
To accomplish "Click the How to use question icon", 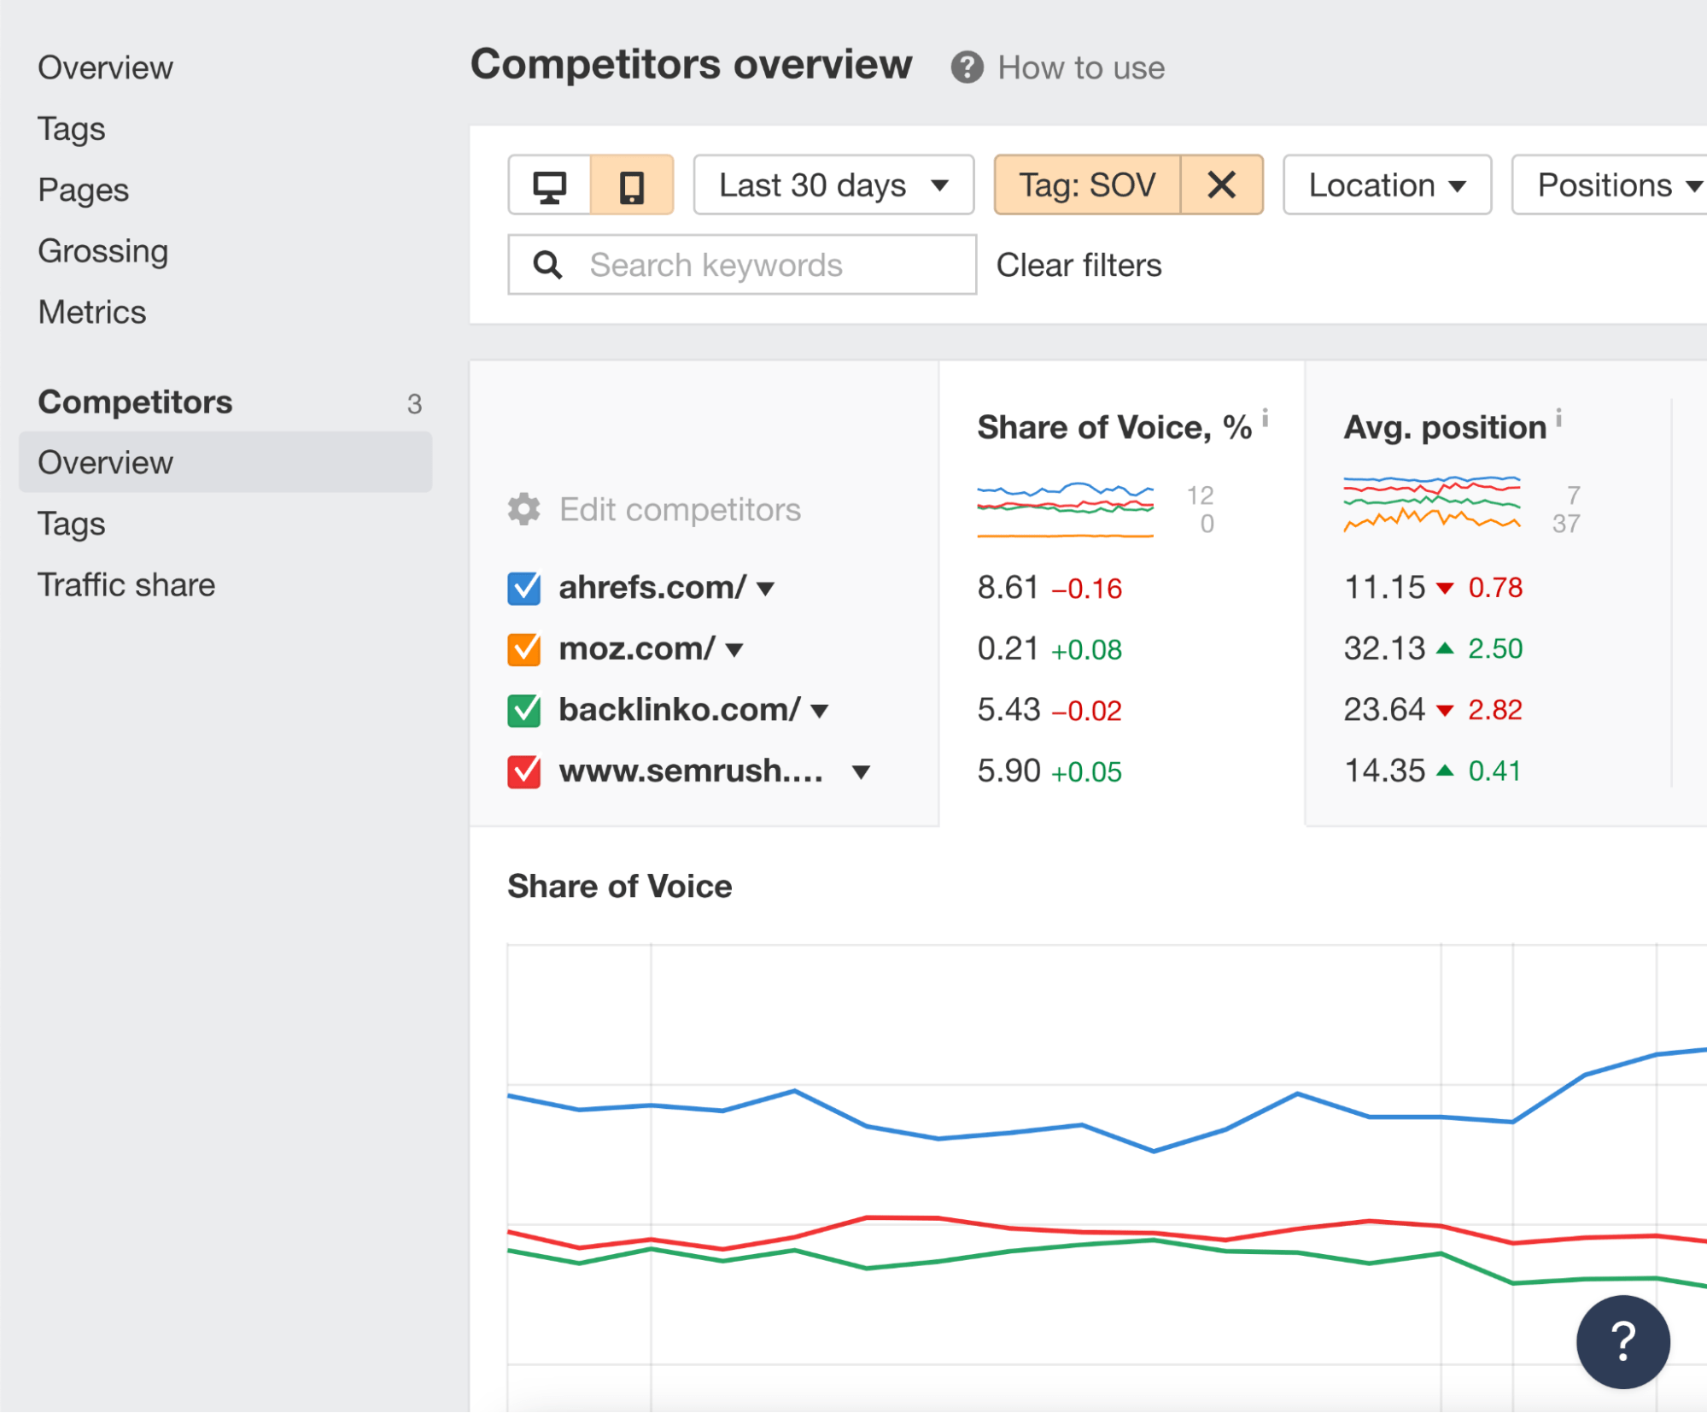I will tap(967, 67).
